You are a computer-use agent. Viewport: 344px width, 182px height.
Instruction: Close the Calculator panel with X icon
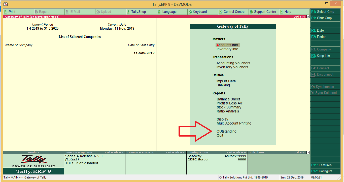(x=308, y=153)
